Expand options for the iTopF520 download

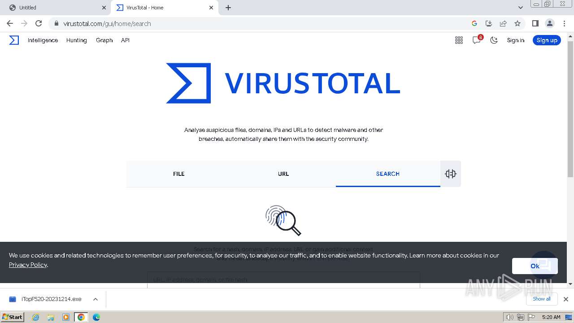[x=96, y=299]
